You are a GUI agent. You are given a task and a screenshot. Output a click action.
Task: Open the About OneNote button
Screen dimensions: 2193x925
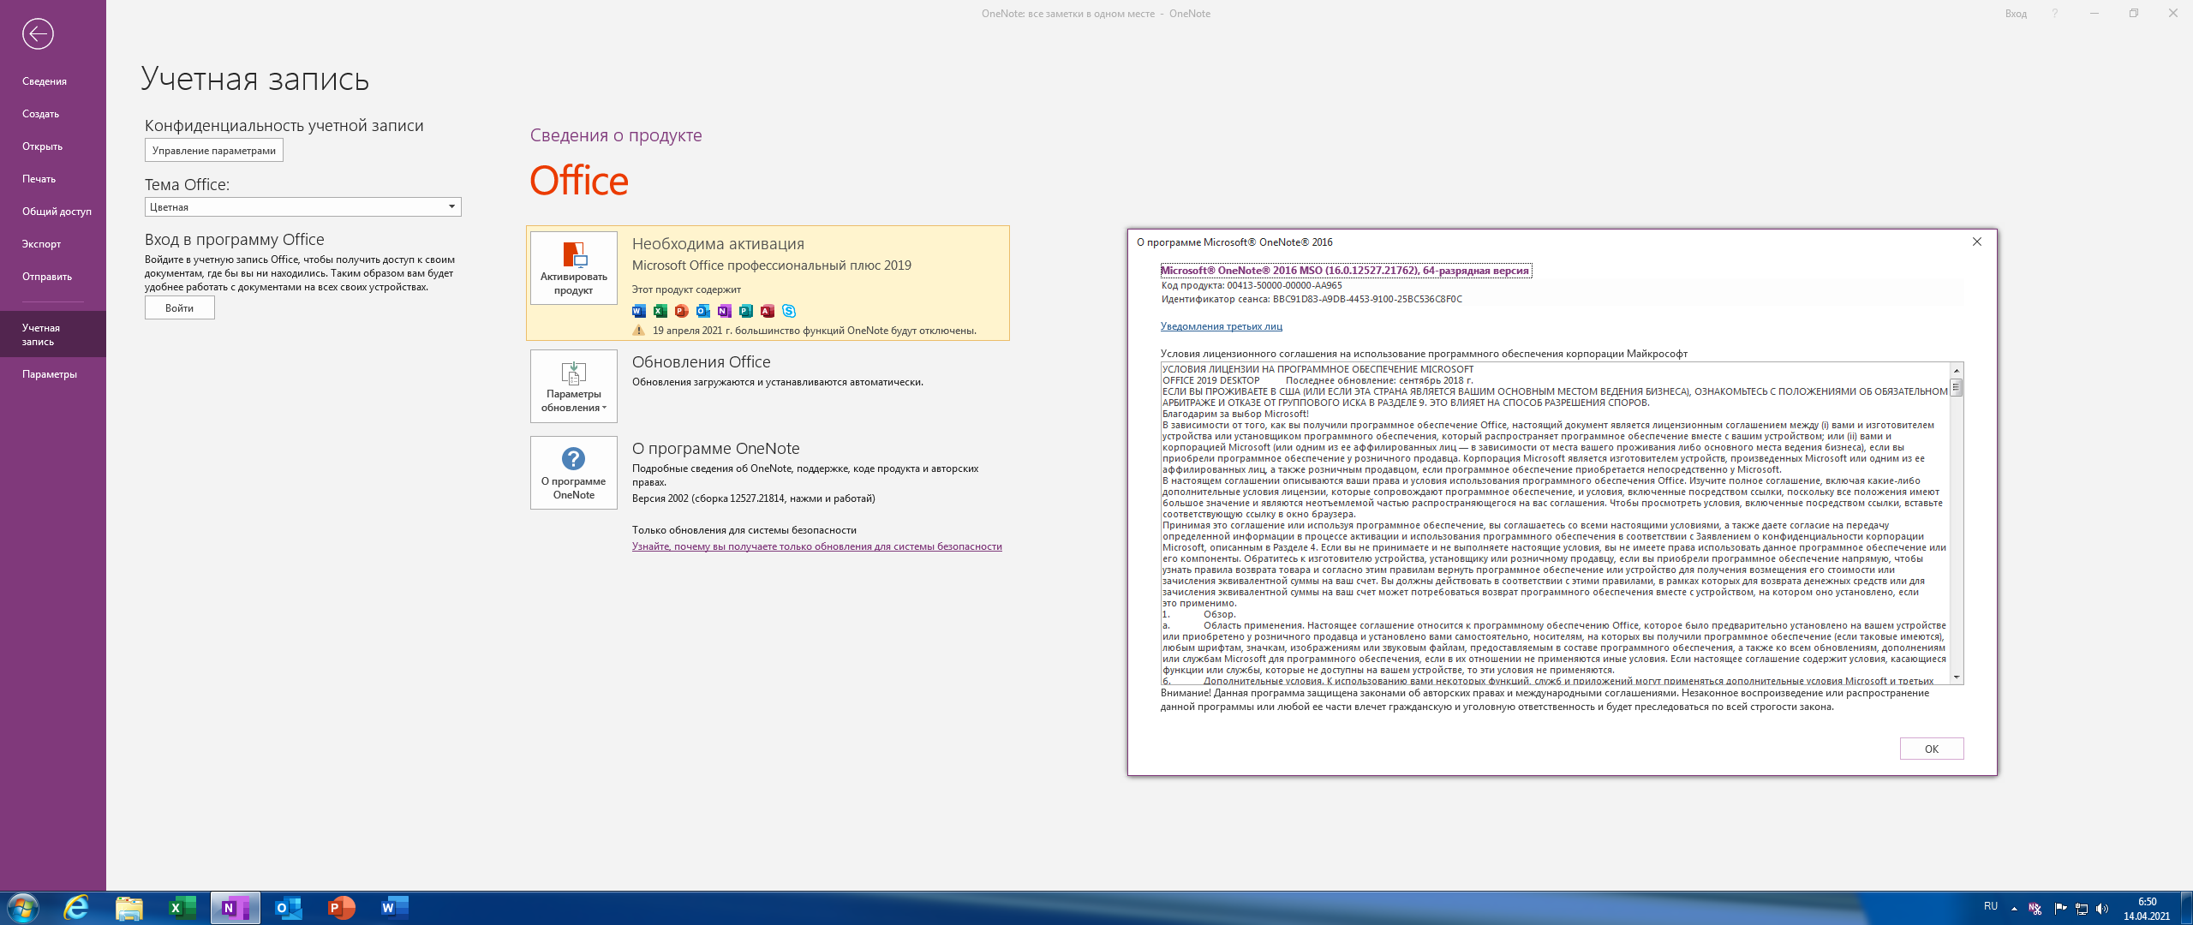pos(573,473)
